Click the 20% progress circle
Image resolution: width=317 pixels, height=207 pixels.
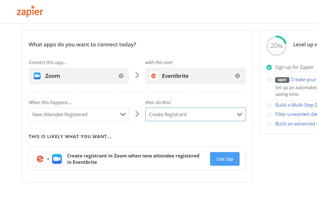(276, 46)
